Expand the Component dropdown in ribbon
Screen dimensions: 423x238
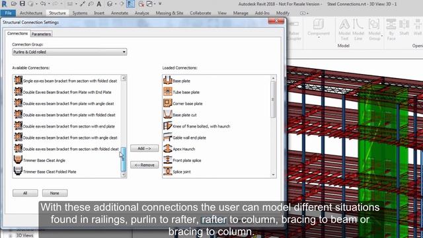tap(319, 38)
